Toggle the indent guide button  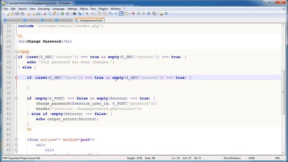point(121,13)
